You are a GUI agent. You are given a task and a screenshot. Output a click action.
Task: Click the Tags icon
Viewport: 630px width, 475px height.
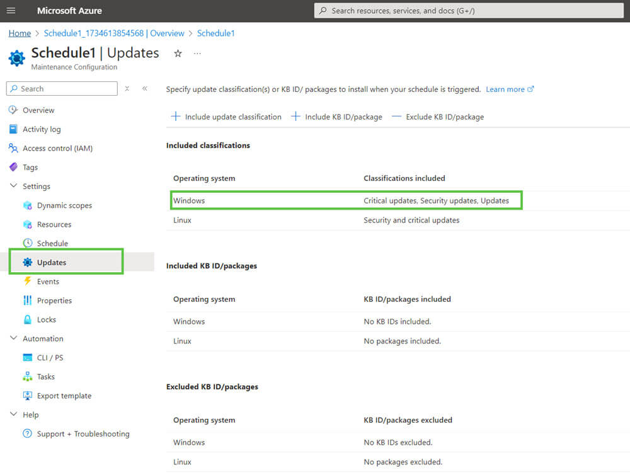[x=13, y=167]
